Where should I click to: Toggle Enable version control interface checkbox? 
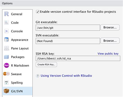38,12
